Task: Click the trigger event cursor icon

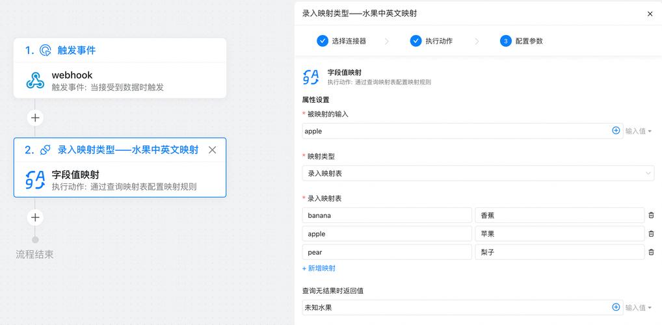Action: pyautogui.click(x=45, y=51)
